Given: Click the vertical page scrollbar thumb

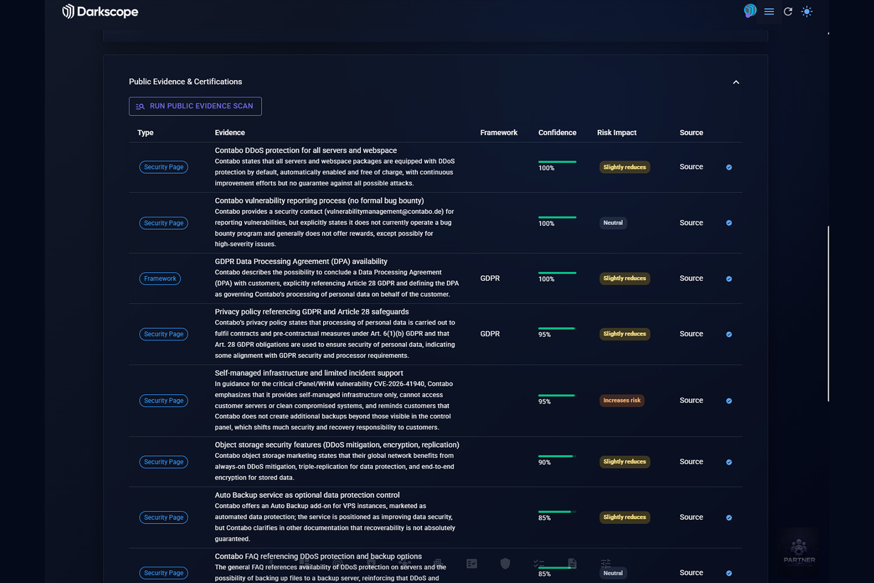Looking at the screenshot, I should point(828,314).
